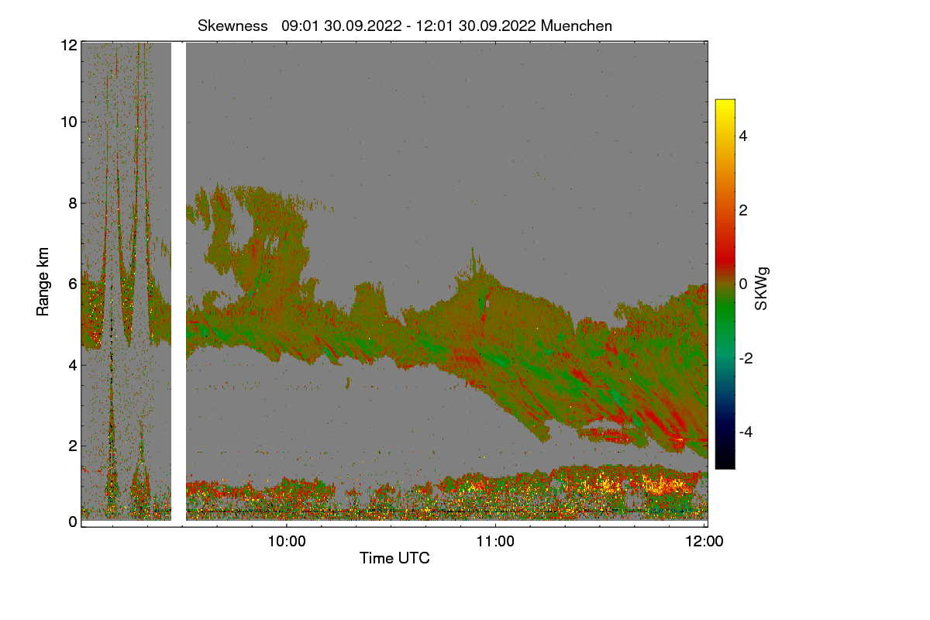Click the y-axis tick label 12
The height and width of the screenshot is (620, 930).
69,45
